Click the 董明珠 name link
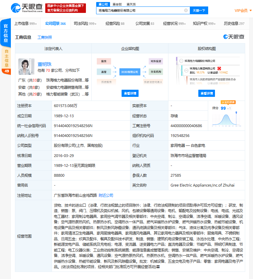The height and width of the screenshot is (279, 253). pos(44,64)
